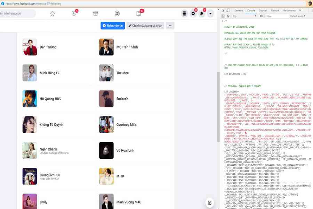Click Courtney Mills' thumbnail photo
Viewport: 313px width, 209px height.
[x=106, y=125]
